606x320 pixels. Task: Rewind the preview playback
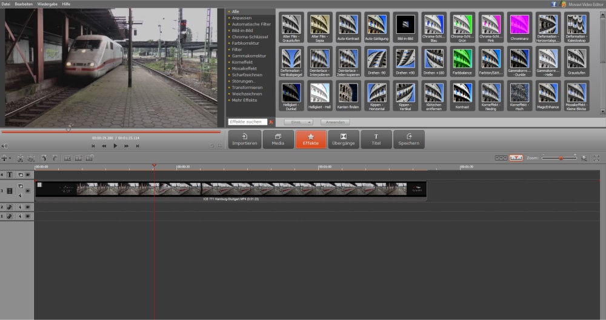pos(104,146)
